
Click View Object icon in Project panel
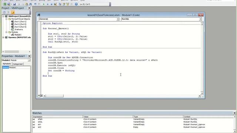pyautogui.click(x=8, y=12)
